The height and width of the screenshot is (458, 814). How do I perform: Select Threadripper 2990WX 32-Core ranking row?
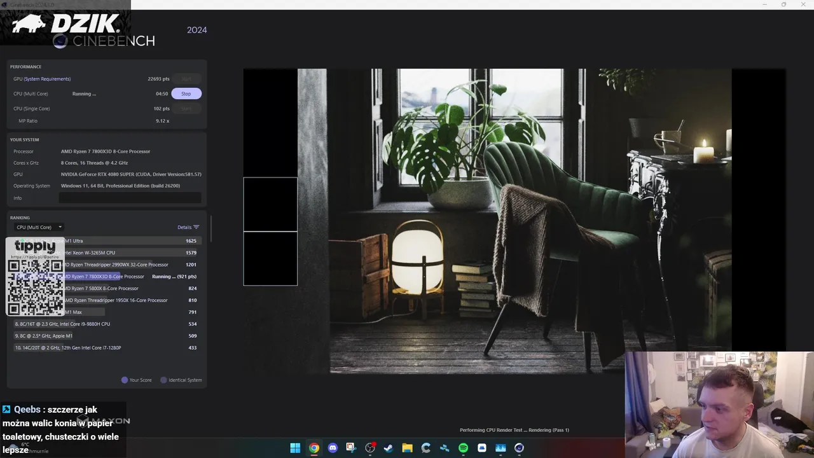[x=107, y=265]
